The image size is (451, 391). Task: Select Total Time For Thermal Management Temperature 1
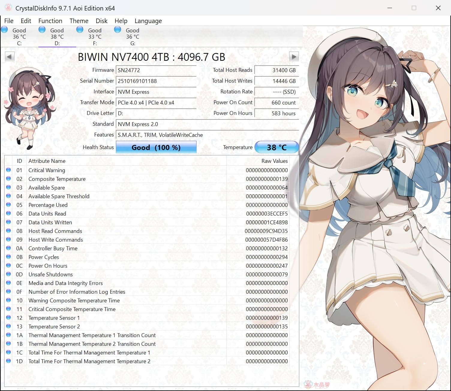click(147, 352)
